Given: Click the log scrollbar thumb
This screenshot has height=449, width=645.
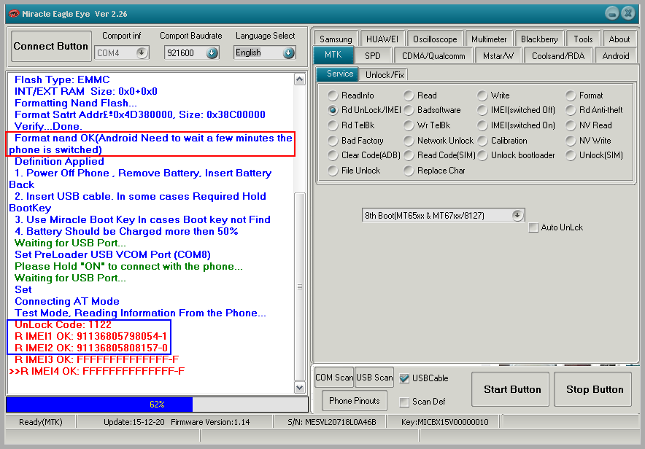Looking at the screenshot, I should (300, 286).
